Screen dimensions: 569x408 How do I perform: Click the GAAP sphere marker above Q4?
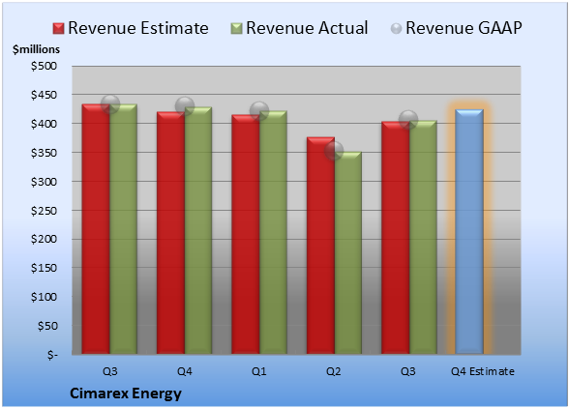coord(185,106)
